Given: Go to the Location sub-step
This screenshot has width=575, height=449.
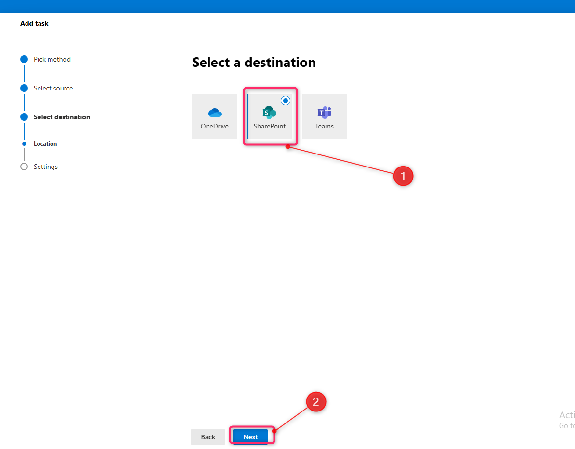Looking at the screenshot, I should pyautogui.click(x=45, y=144).
